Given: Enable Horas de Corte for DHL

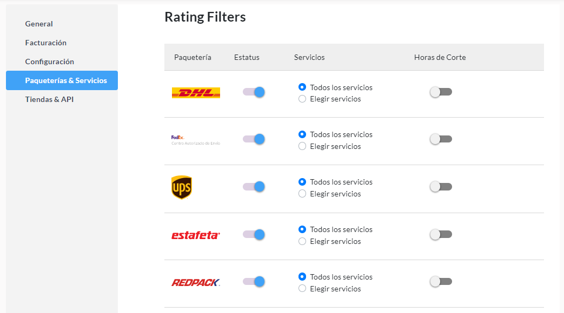Looking at the screenshot, I should coord(441,92).
